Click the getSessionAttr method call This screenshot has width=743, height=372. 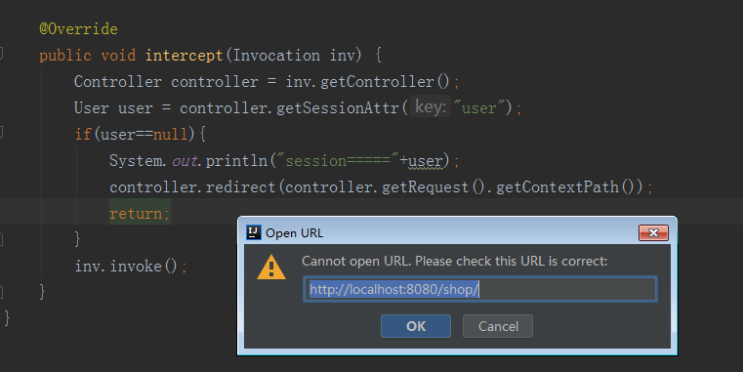point(338,108)
